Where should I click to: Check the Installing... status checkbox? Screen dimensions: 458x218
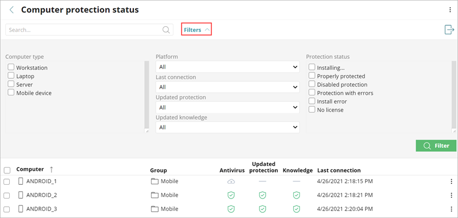pos(312,67)
